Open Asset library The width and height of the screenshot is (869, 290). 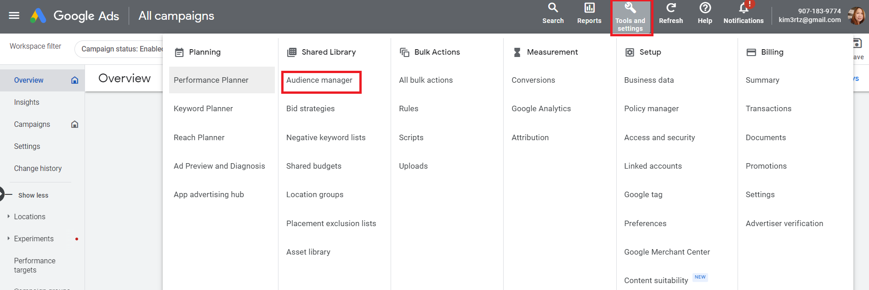pos(308,252)
